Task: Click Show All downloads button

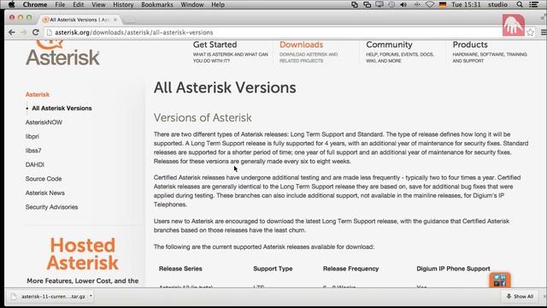Action: click(x=520, y=296)
